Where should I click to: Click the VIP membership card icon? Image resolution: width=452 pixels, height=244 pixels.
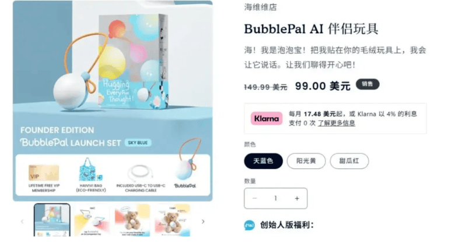click(44, 173)
